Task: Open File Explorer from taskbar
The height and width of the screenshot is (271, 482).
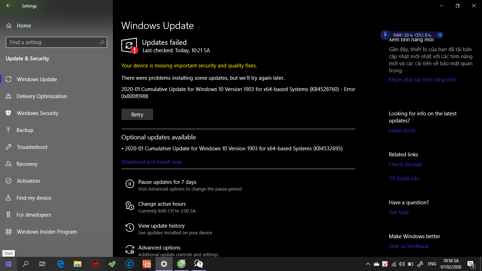Action: (78, 264)
